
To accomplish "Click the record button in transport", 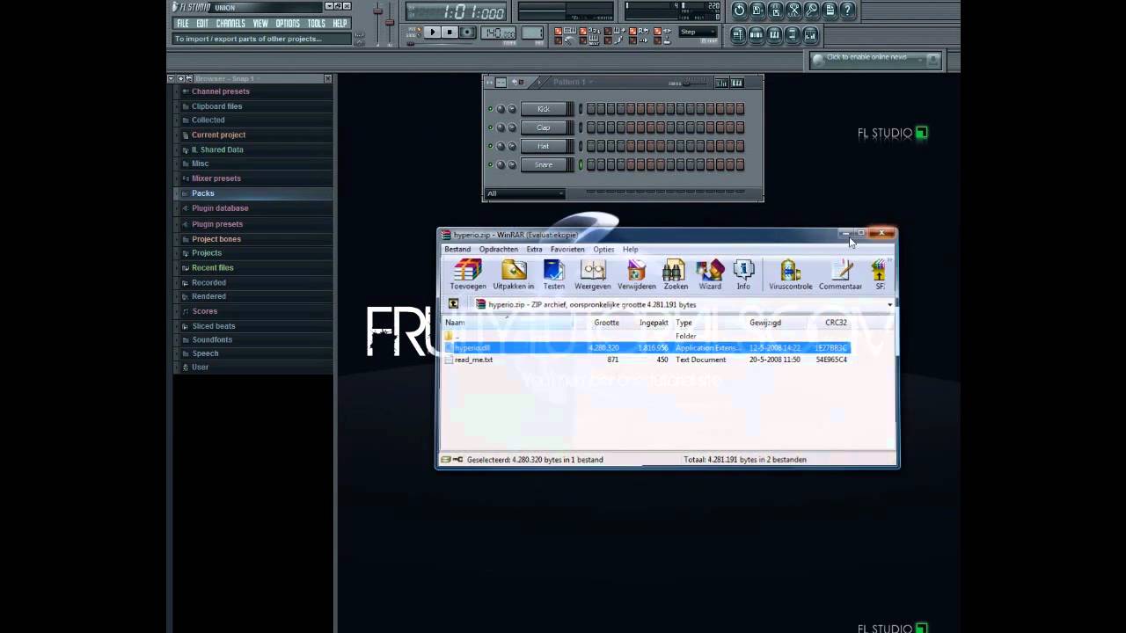I will [x=467, y=33].
